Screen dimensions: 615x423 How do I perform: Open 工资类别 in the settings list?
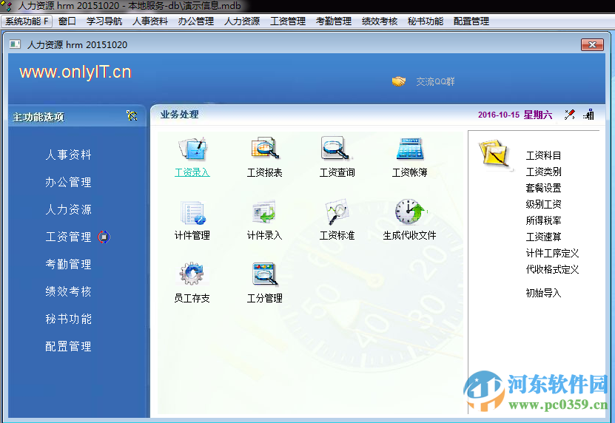544,172
